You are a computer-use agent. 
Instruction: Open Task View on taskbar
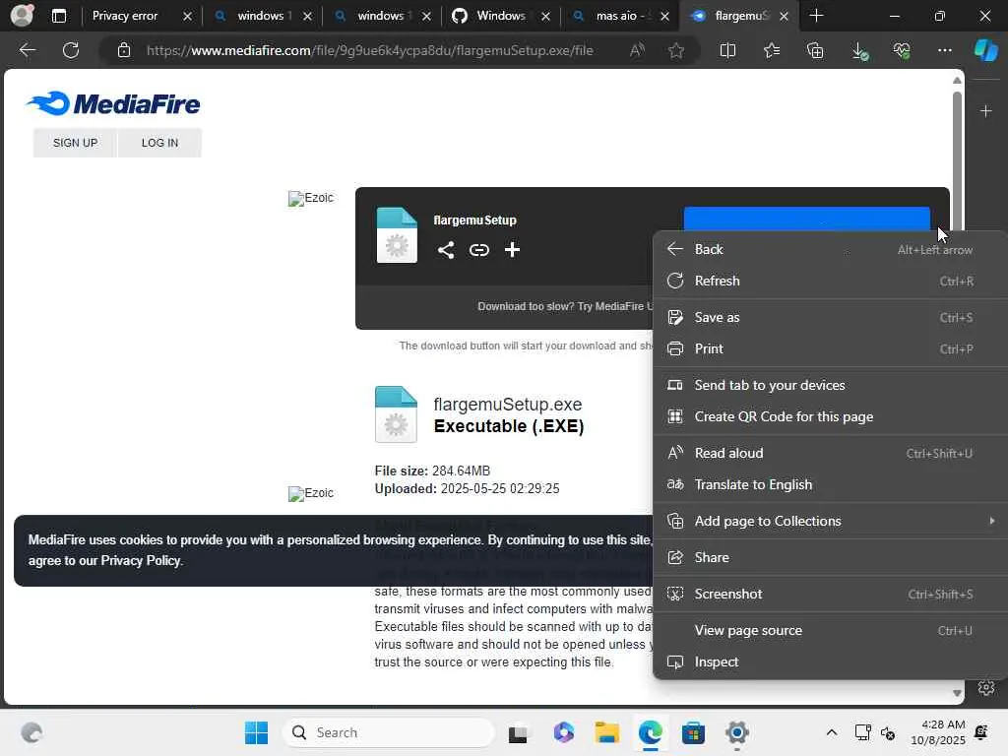point(518,732)
